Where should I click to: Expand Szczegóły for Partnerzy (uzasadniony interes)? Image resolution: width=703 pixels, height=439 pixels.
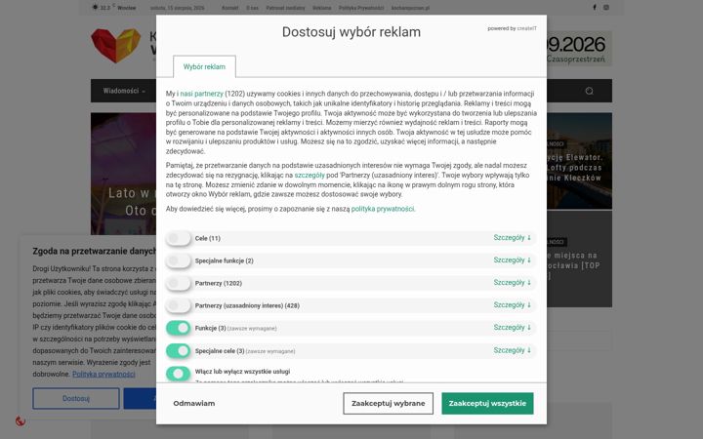coord(512,305)
